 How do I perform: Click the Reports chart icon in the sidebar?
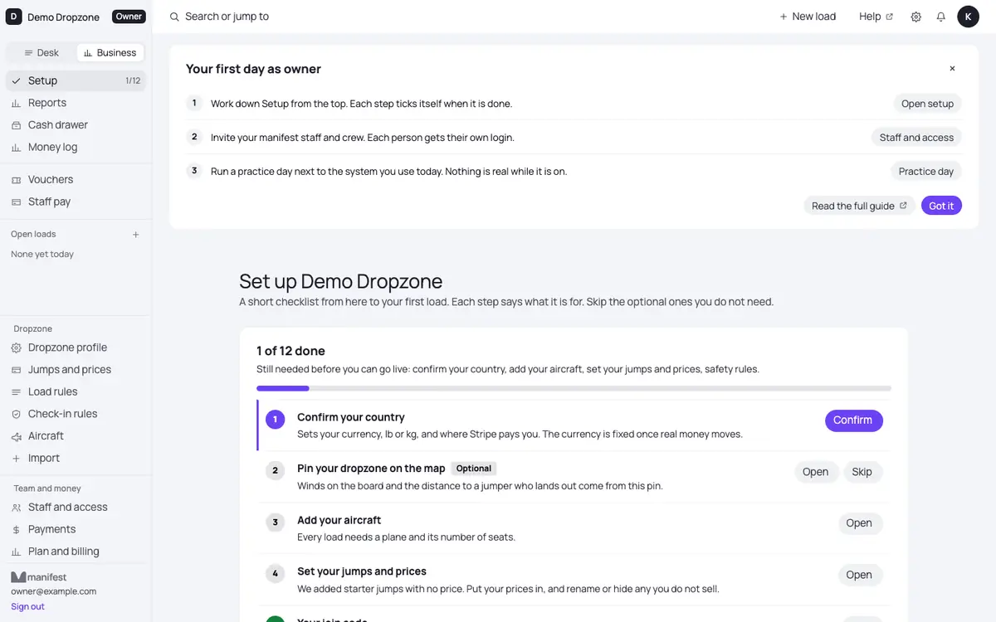[17, 103]
